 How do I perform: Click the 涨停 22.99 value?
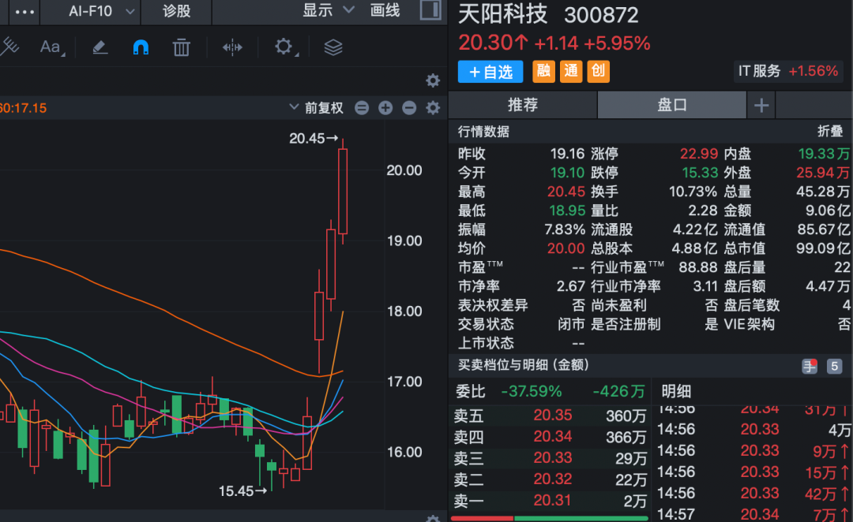[699, 154]
